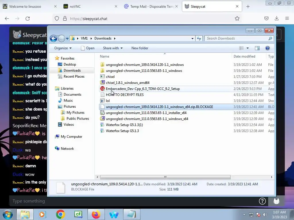Open address bar history dropdown arrow

[192, 39]
